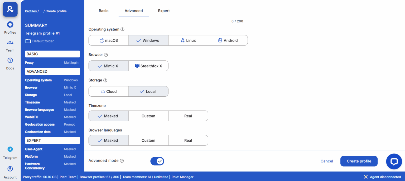Click the Telegram icon in sidebar
Image resolution: width=405 pixels, height=181 pixels.
(x=10, y=149)
